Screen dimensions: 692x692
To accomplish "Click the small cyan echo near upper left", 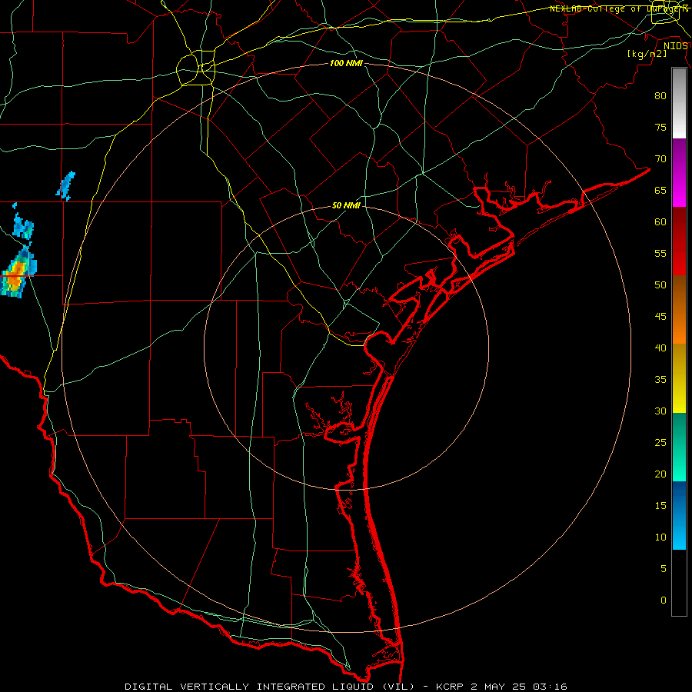I will [x=66, y=186].
